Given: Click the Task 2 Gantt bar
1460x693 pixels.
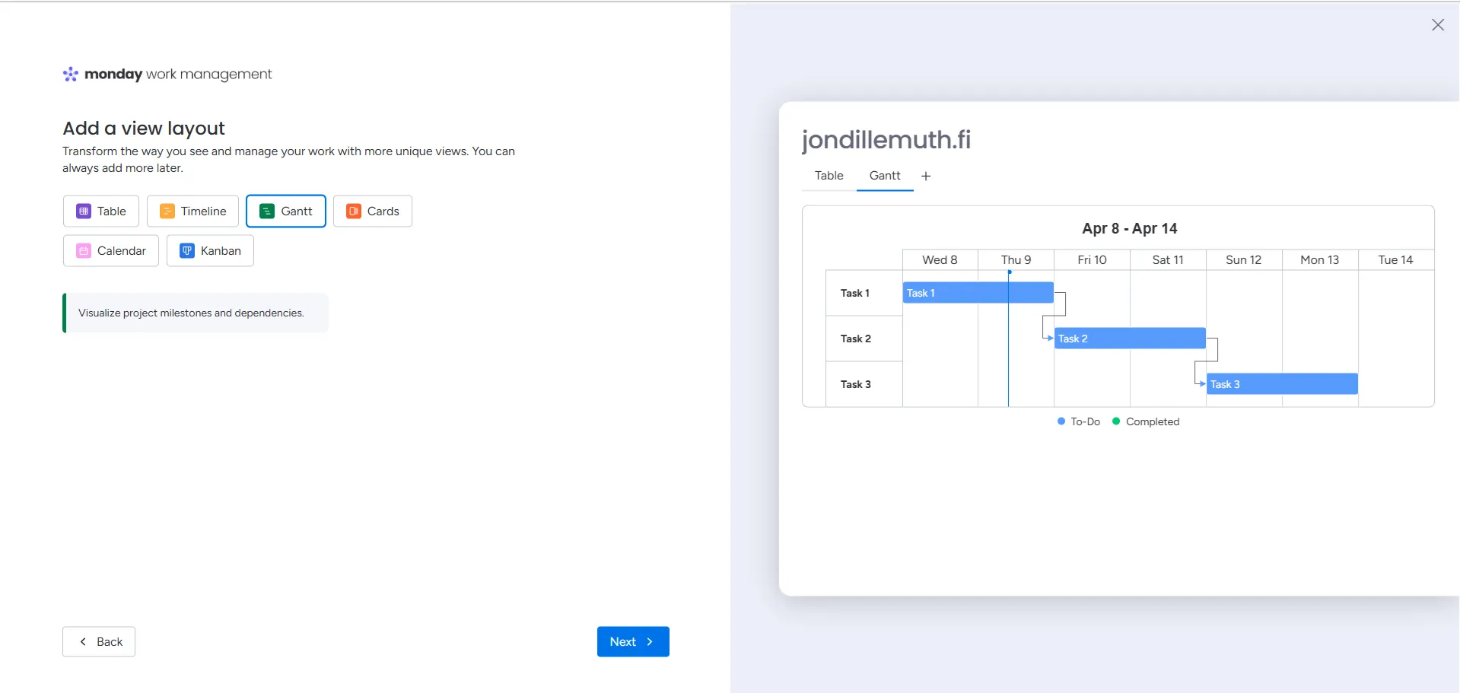Looking at the screenshot, I should [1130, 339].
